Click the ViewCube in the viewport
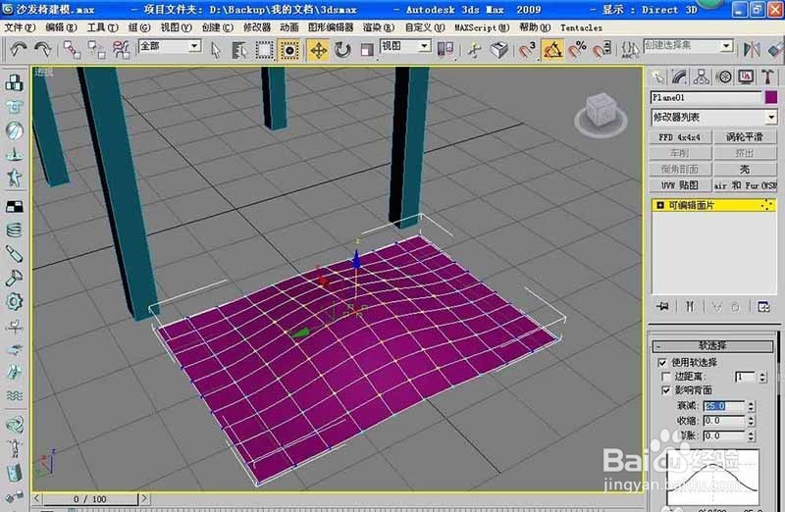 [x=601, y=114]
